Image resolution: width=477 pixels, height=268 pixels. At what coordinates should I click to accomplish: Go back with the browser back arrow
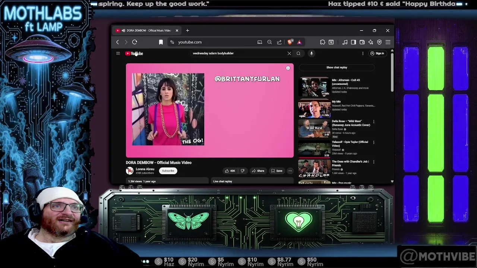117,42
